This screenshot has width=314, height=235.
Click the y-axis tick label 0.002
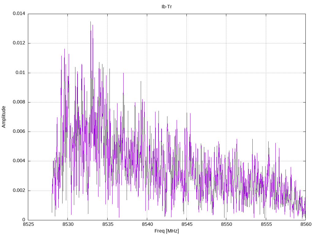pos(19,190)
